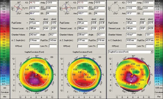Viewport: 163px width, 99px height.
Task: Click the difference map with white diamond markers
Action: [133, 75]
